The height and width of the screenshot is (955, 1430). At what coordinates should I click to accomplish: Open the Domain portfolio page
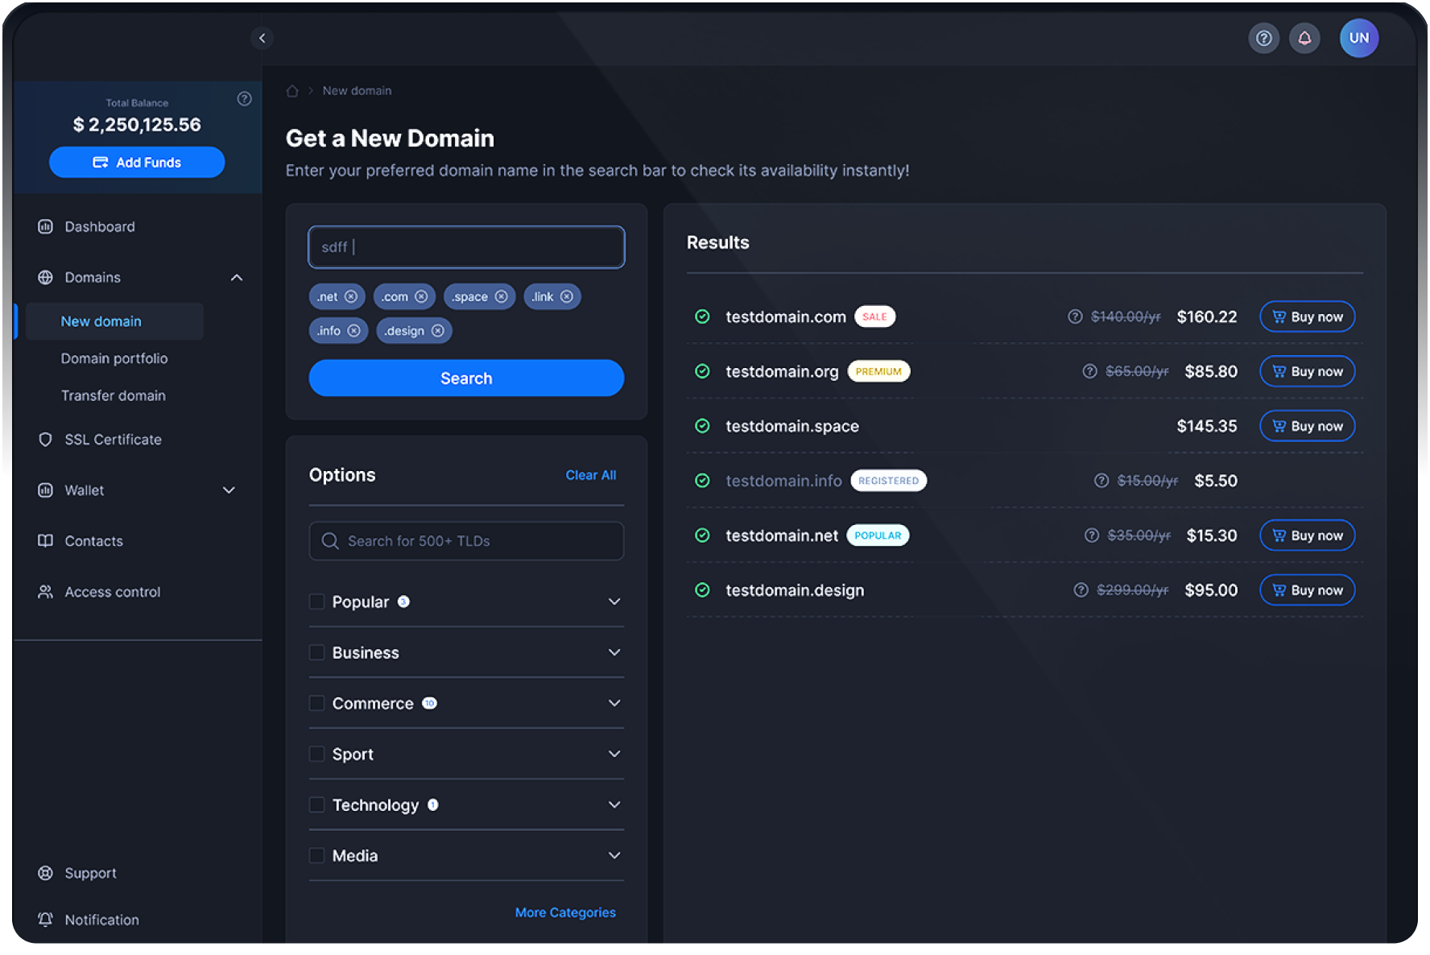point(114,358)
